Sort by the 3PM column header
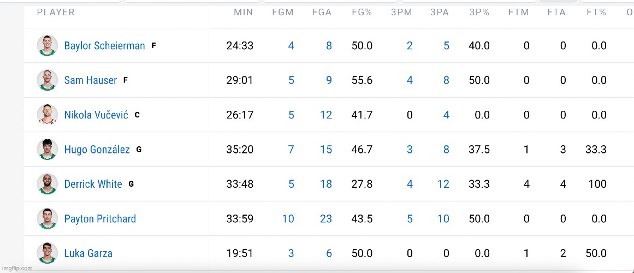 pyautogui.click(x=401, y=12)
